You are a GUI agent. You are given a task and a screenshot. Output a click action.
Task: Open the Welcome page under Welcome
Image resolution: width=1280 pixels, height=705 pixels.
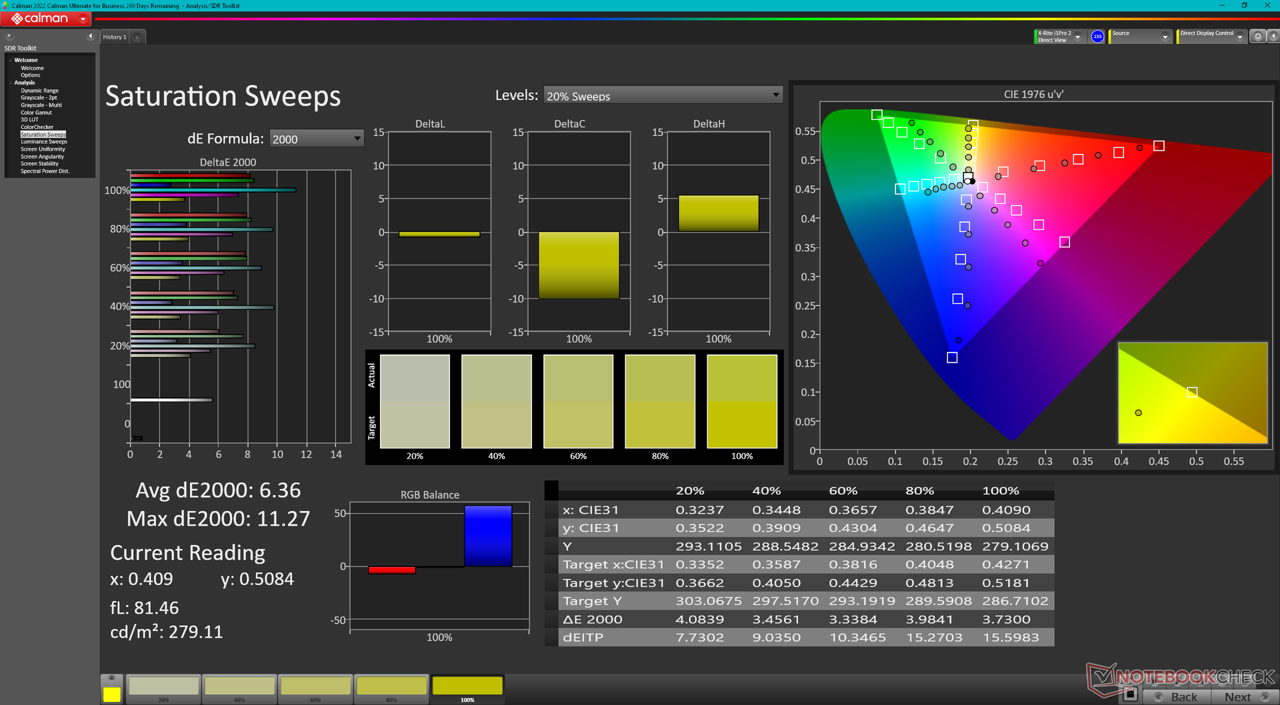(32, 68)
